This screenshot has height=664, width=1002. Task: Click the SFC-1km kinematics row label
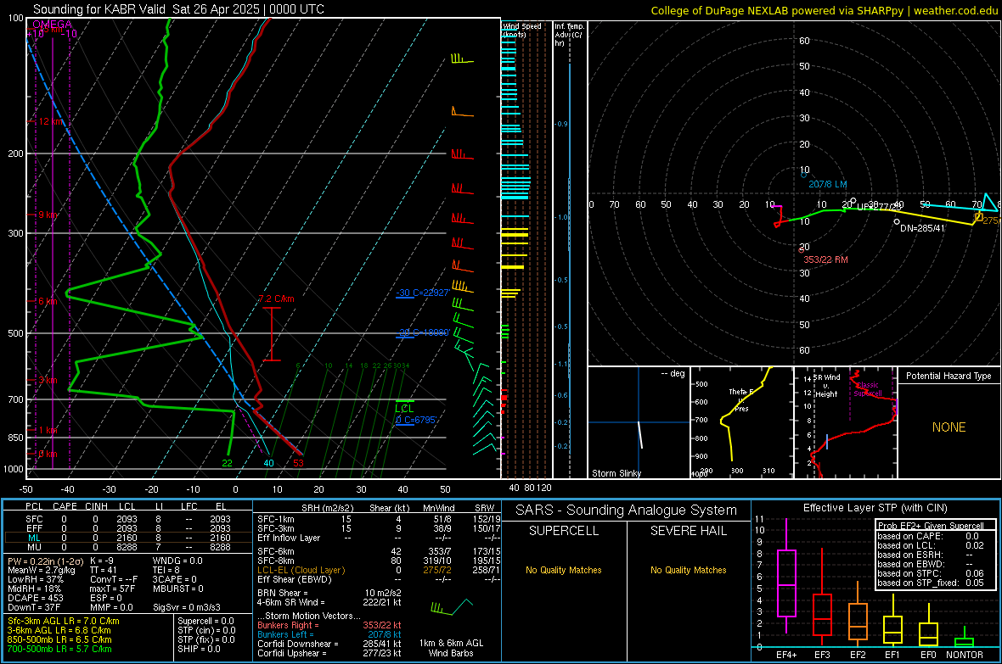tap(276, 520)
